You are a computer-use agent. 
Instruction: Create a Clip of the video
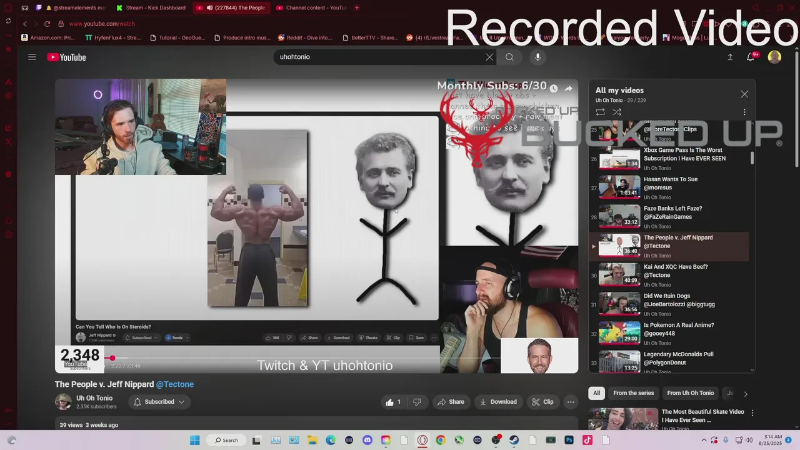click(x=542, y=402)
